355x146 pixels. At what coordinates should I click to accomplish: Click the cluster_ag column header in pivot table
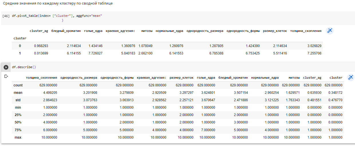tap(39, 31)
